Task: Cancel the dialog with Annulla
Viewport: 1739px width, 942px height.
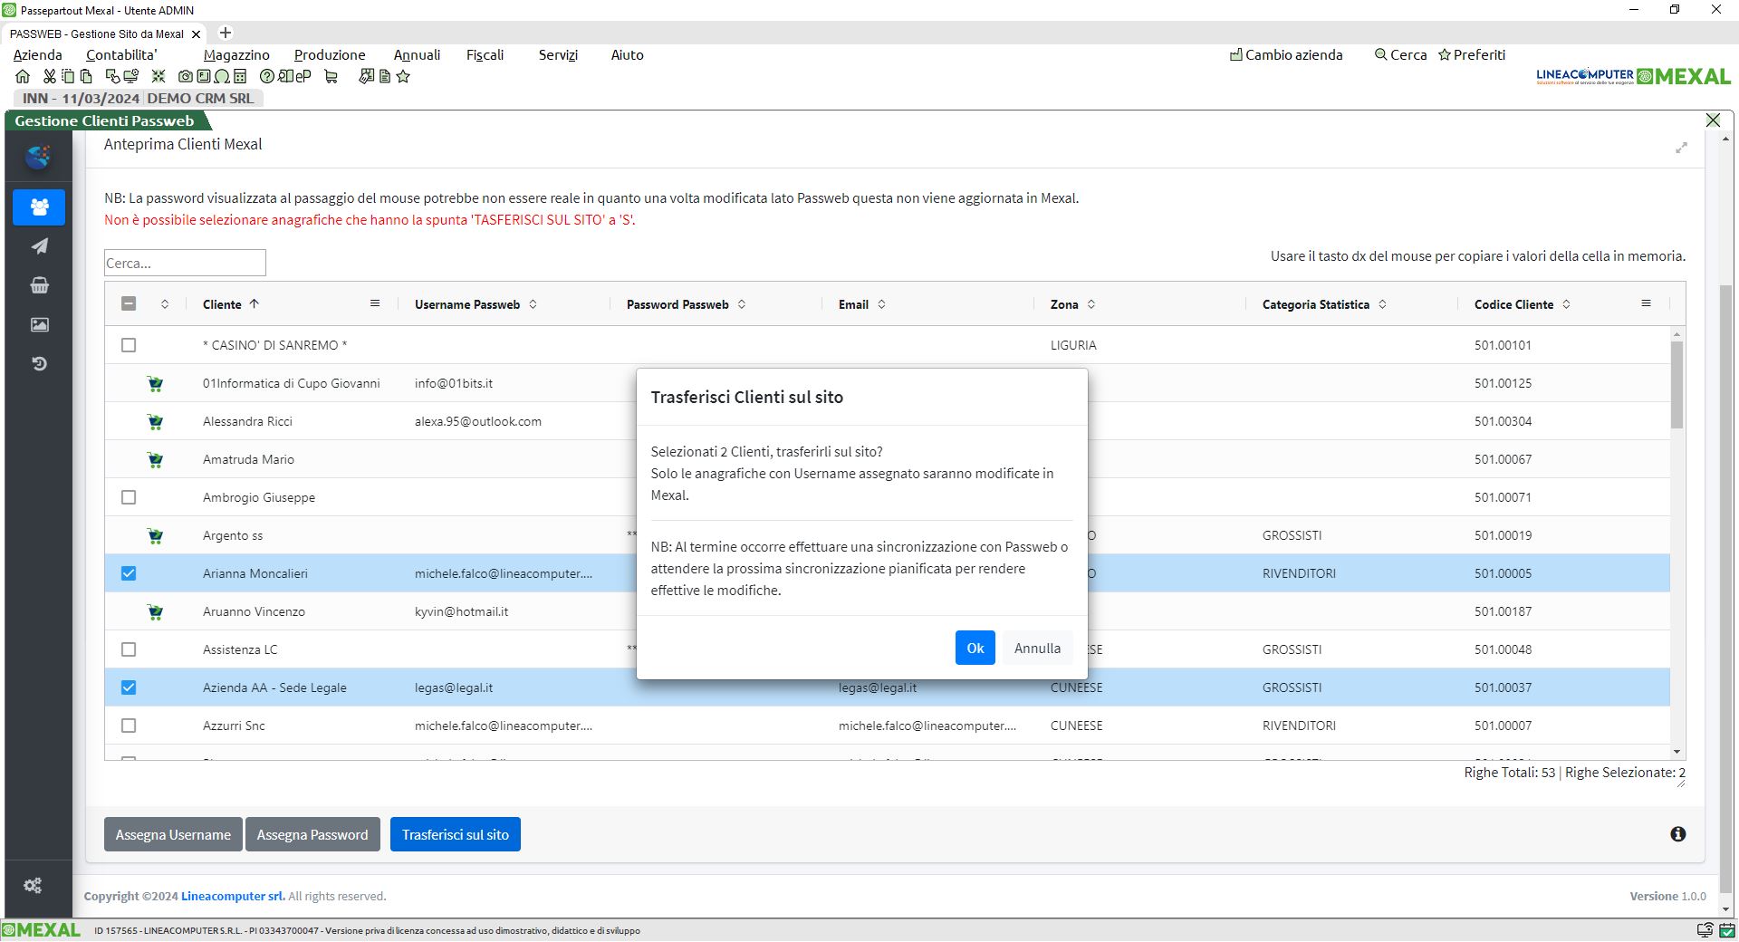Action: 1037,648
